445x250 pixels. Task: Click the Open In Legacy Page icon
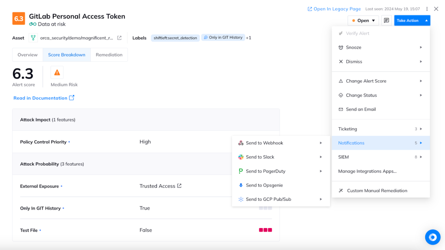coord(310,9)
